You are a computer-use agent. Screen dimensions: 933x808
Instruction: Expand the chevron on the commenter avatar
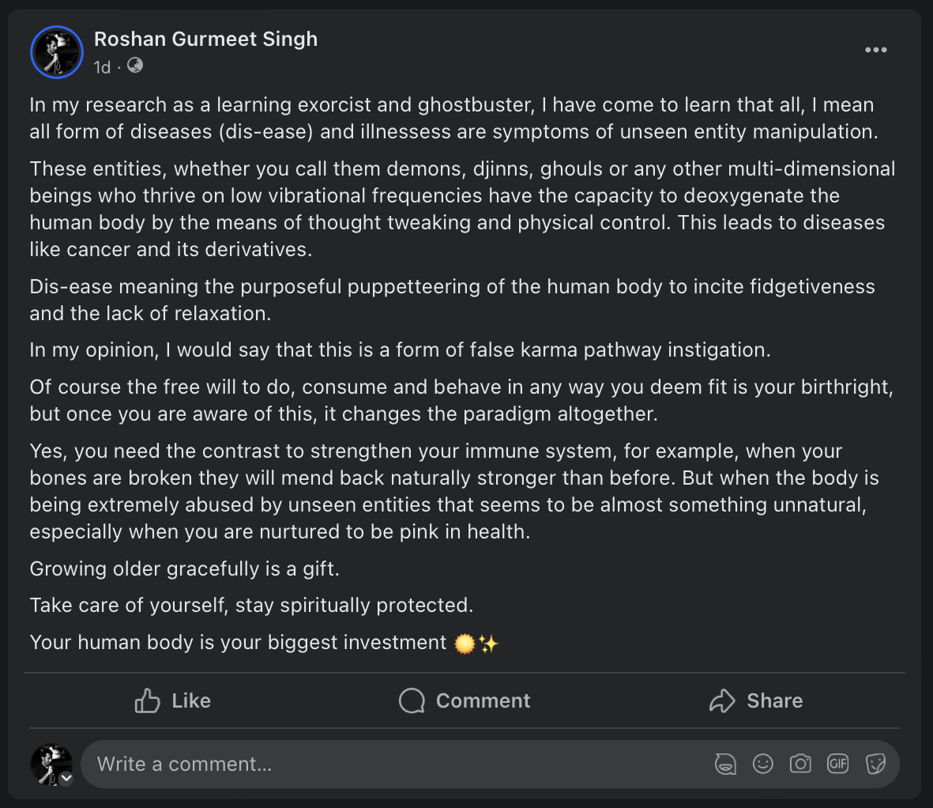tap(66, 778)
